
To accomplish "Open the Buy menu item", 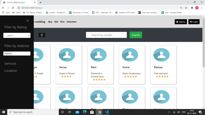I will point(50,22).
